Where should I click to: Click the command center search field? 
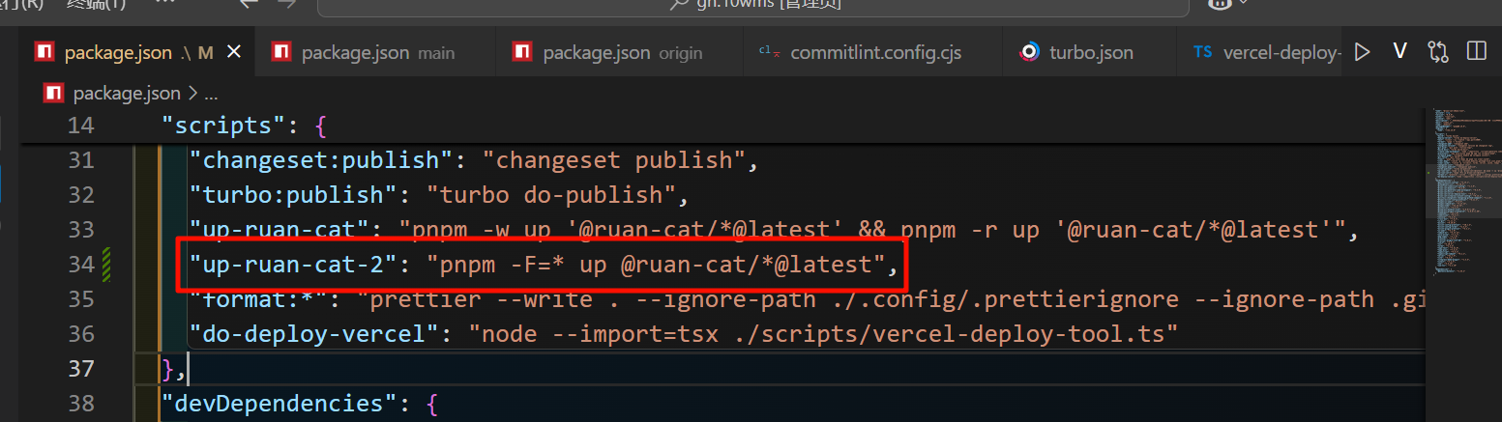pos(752,6)
